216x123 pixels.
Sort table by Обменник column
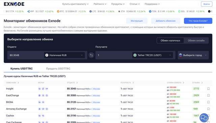[12, 83]
